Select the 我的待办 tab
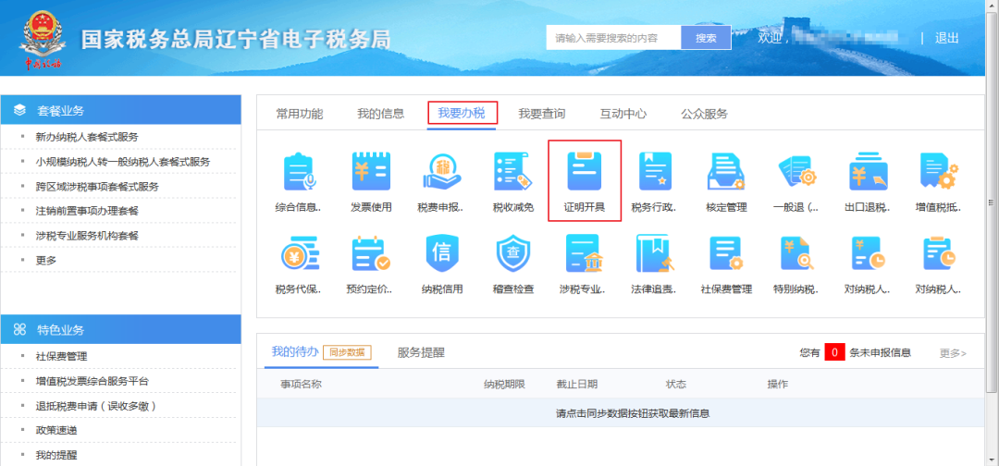 point(295,351)
